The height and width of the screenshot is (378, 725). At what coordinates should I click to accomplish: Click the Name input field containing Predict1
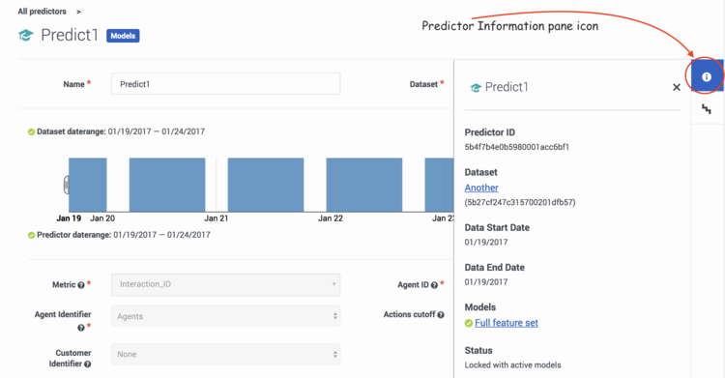coord(225,84)
